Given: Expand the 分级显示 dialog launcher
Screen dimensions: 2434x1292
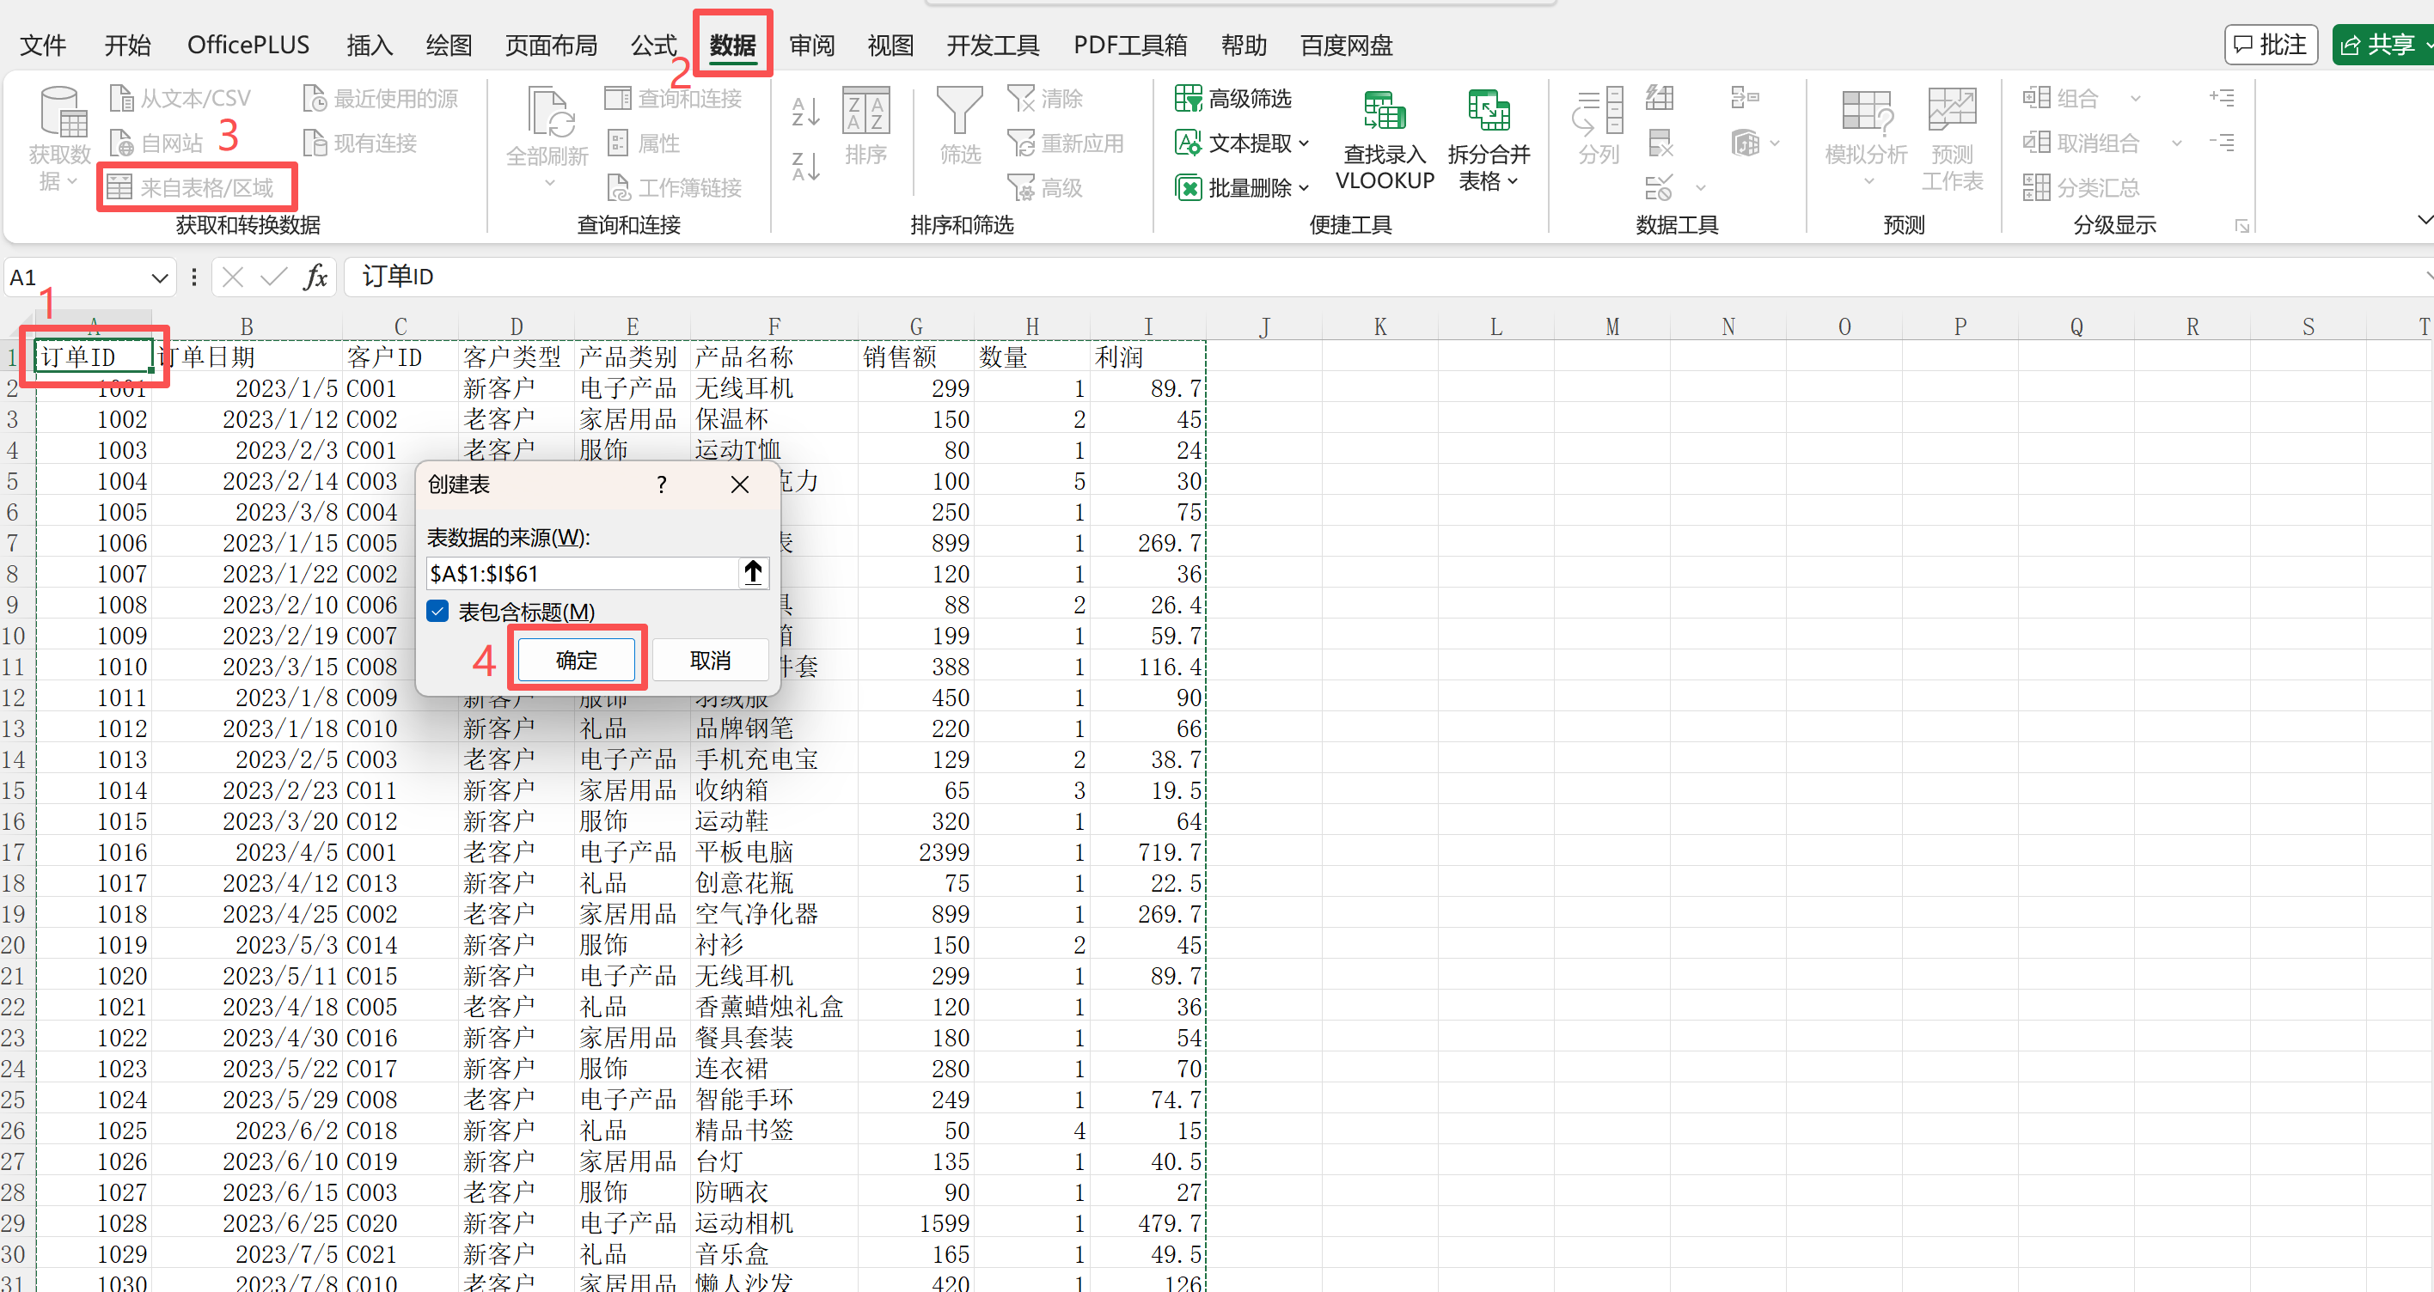Looking at the screenshot, I should coord(2241,225).
